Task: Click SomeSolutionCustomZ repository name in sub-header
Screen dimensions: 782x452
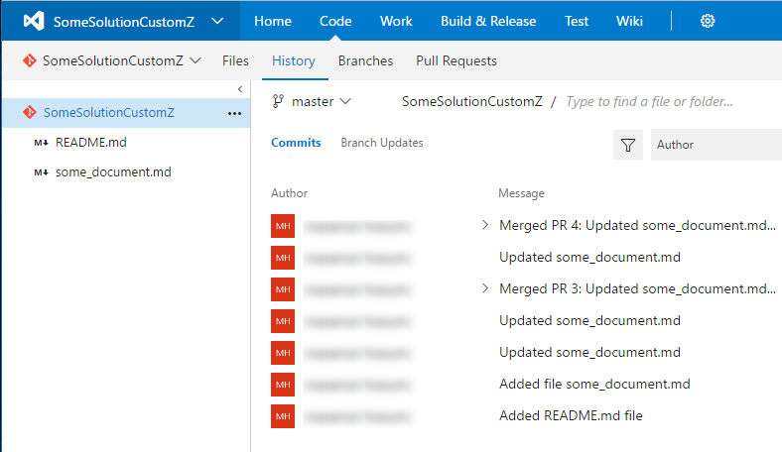Action: [x=113, y=60]
